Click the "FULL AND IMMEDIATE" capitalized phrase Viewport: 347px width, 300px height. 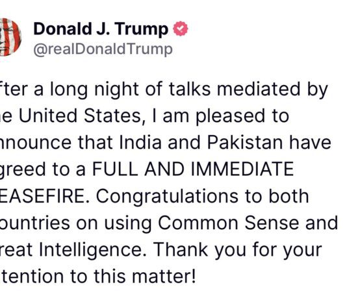point(193,169)
